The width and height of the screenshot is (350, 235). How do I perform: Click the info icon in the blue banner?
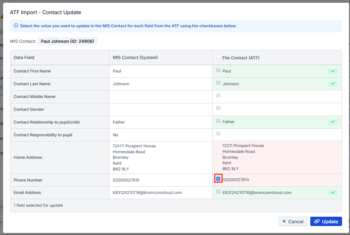click(16, 26)
